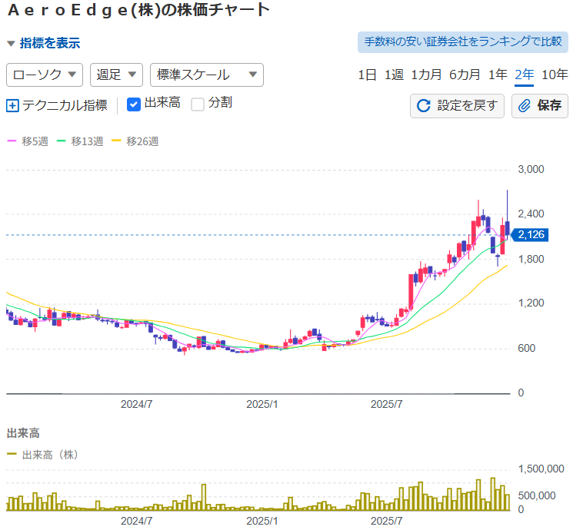Screen dimensions: 573x530
Task: Click the yellow 移26週 legend marker
Action: (x=118, y=141)
